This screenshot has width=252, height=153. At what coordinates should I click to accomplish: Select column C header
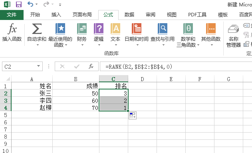[x=113, y=79]
